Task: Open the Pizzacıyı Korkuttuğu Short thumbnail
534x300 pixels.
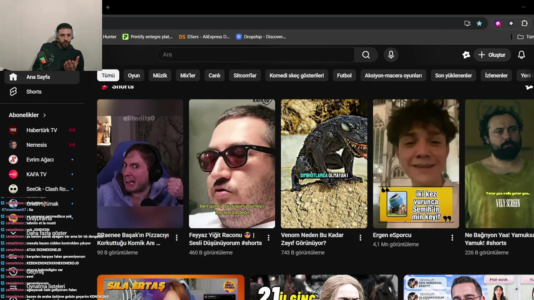Action: 140,164
